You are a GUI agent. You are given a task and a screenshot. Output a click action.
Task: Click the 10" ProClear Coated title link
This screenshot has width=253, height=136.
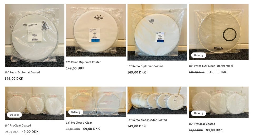pyautogui.click(x=18, y=125)
